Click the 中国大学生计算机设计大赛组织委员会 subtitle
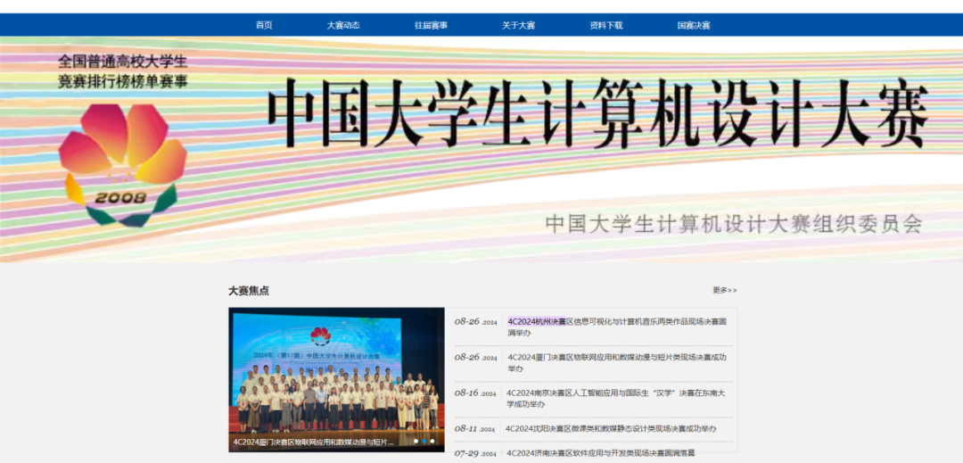 (734, 224)
